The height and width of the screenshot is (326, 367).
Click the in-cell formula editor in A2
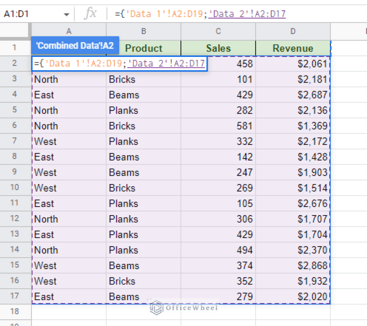(119, 64)
